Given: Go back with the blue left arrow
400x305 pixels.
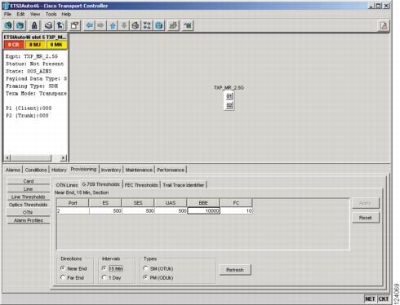Looking at the screenshot, I should (89, 25).
